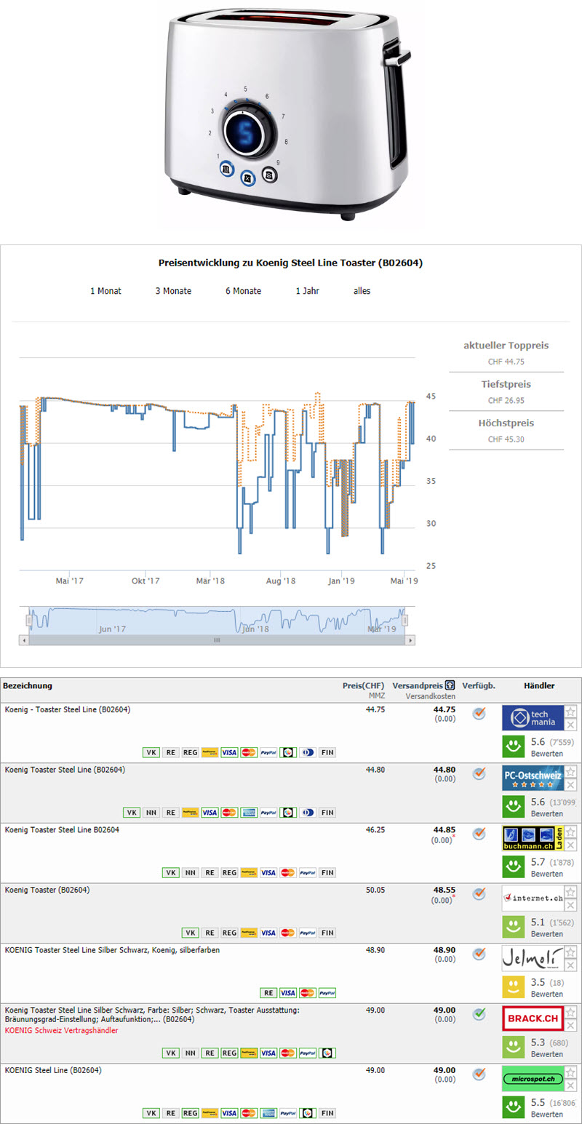Exclude Jelmoli using the X icon
This screenshot has width=582, height=1124.
(x=571, y=965)
